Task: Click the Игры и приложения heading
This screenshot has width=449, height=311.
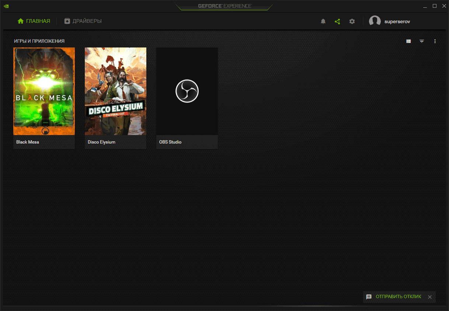Action: [x=39, y=41]
